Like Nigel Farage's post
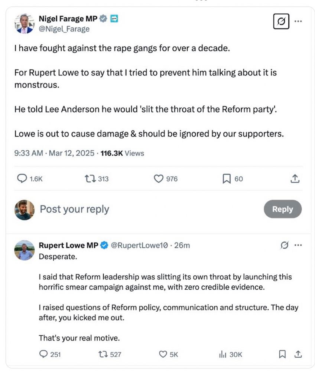Viewport: 315px width, 371px height. pos(159,179)
